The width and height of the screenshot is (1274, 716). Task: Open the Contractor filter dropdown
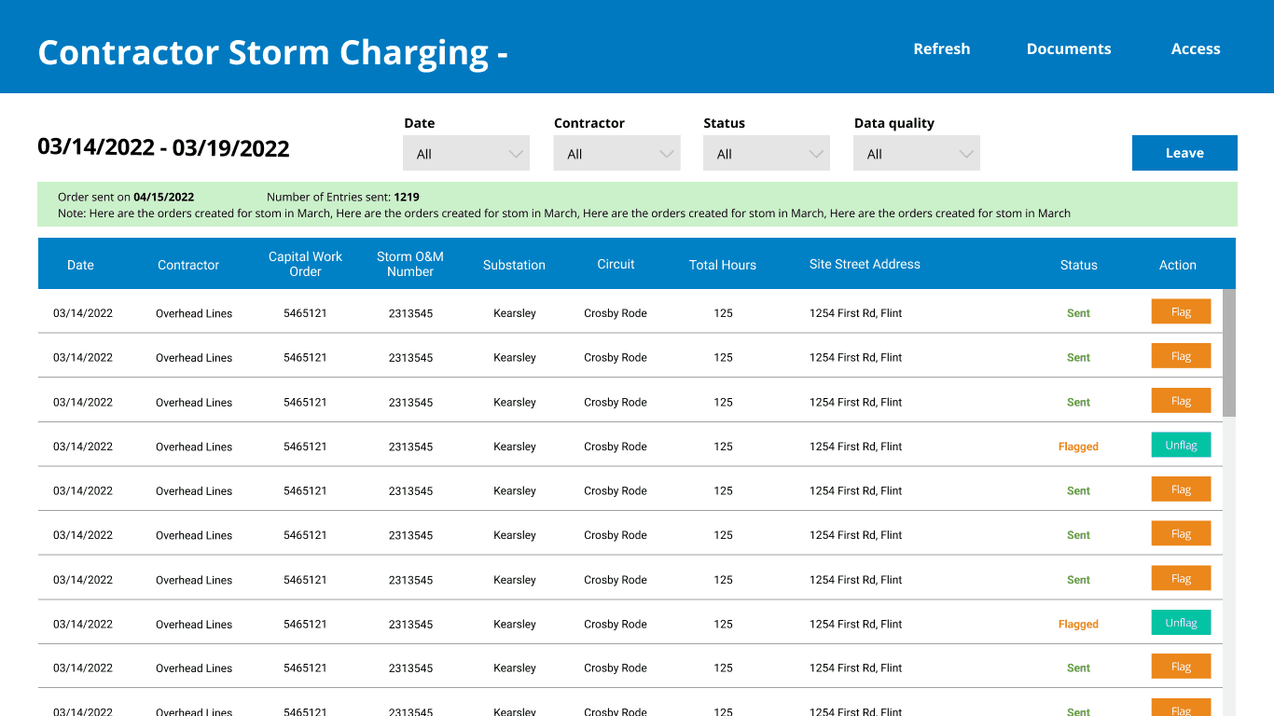(x=616, y=154)
